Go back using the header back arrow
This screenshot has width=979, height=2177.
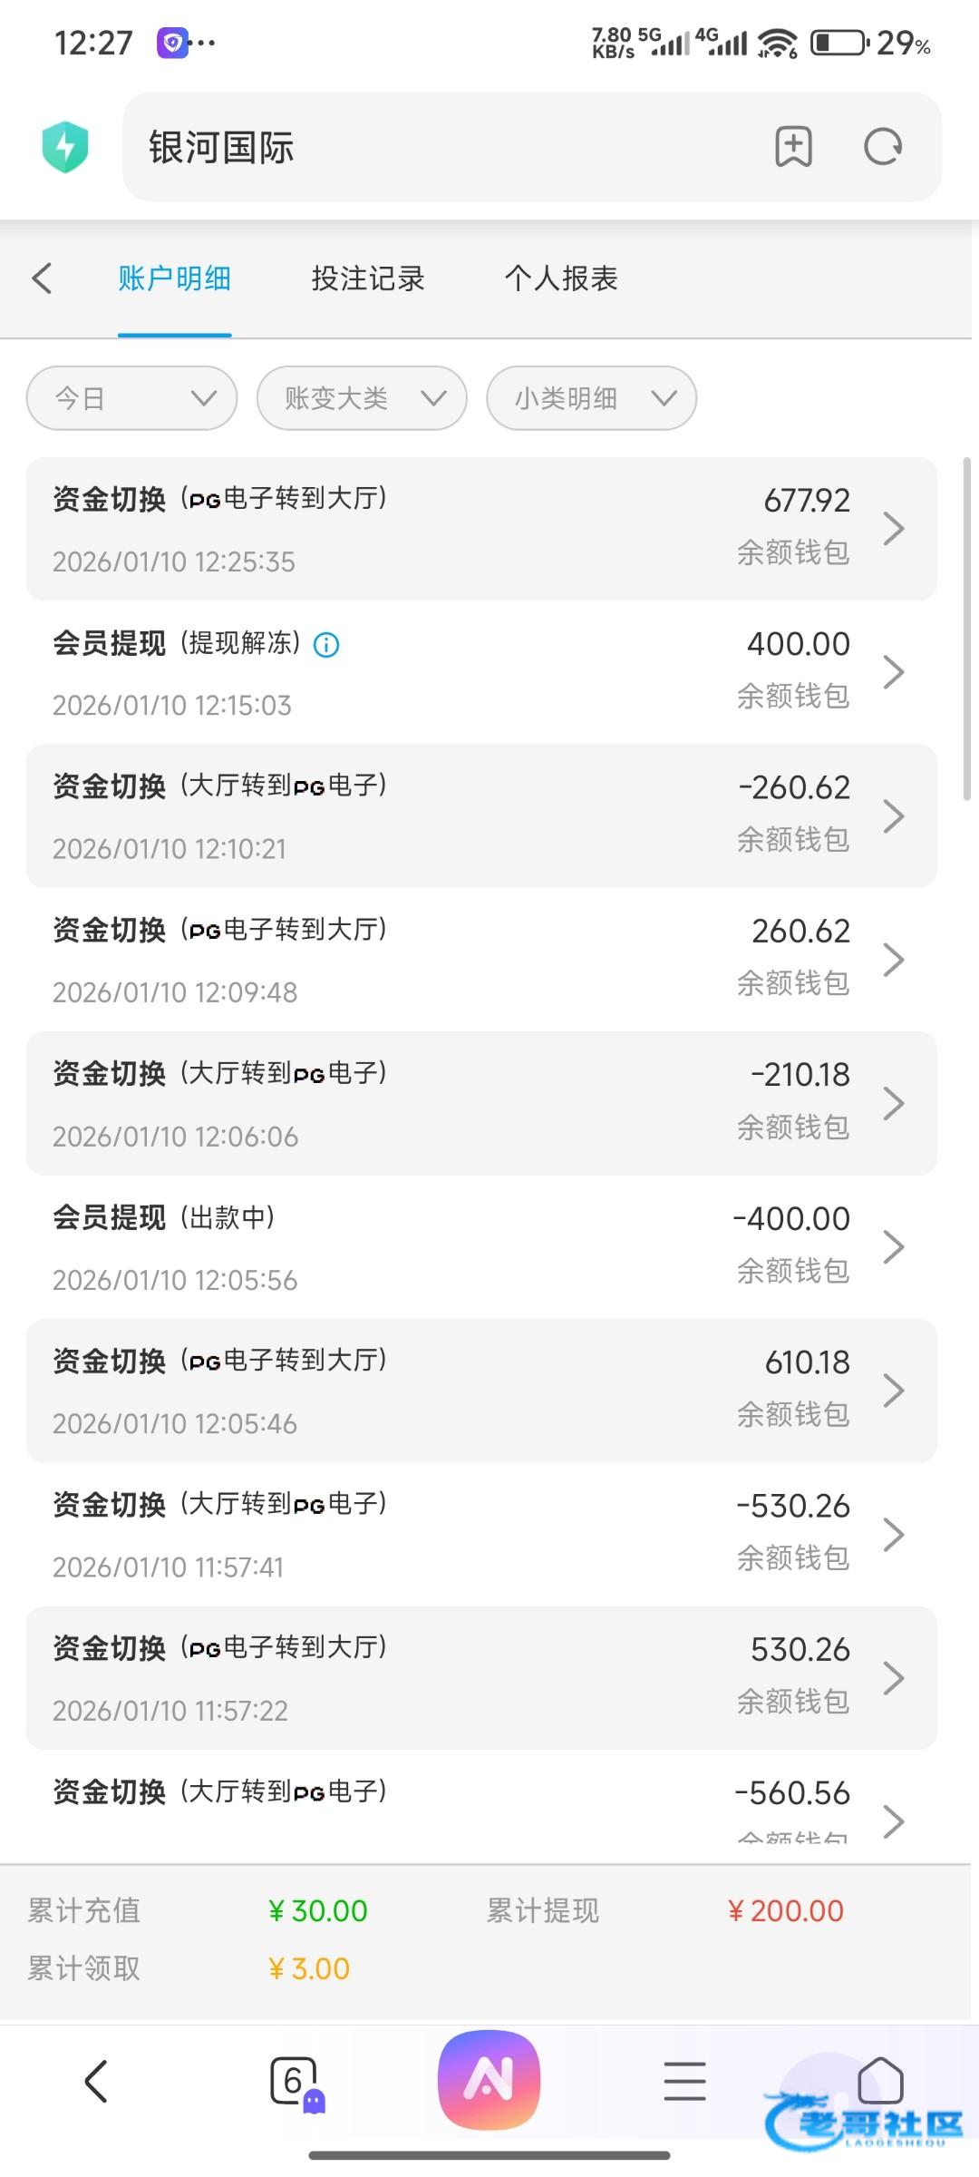tap(42, 278)
